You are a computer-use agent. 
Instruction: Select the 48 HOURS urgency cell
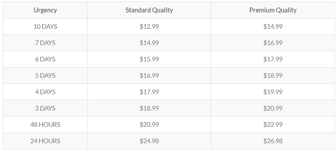pos(45,124)
